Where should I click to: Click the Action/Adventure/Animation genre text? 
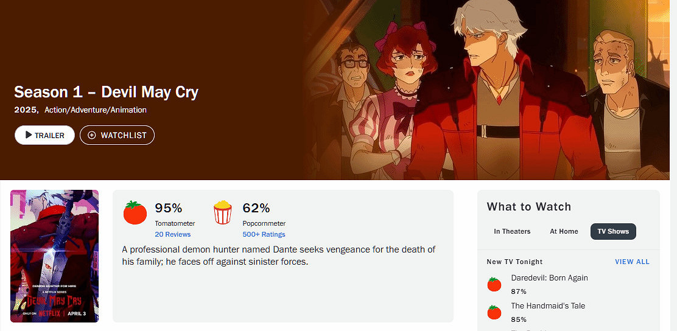[x=95, y=110]
